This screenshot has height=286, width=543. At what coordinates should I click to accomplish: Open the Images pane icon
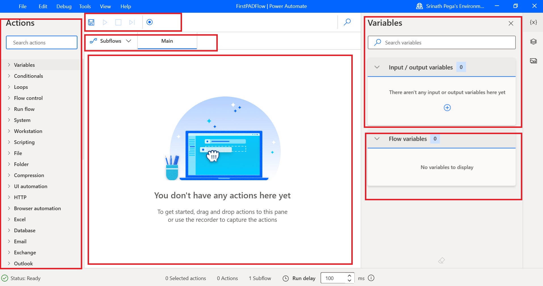[533, 61]
